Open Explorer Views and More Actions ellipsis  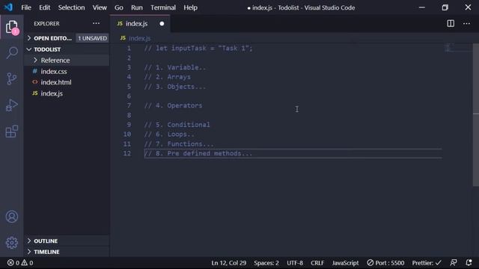[96, 23]
